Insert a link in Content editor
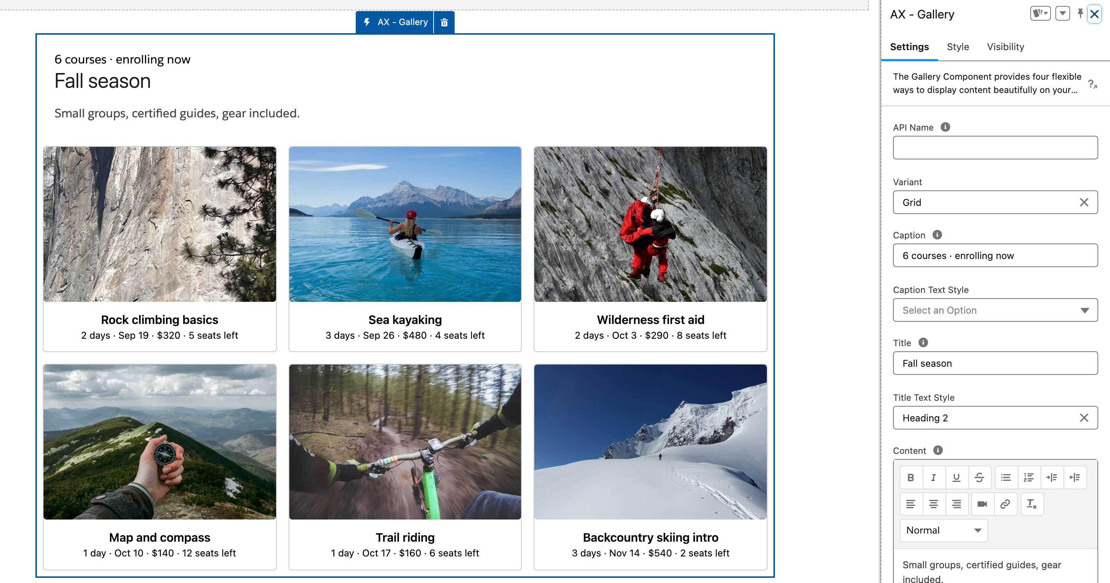 pos(1005,504)
